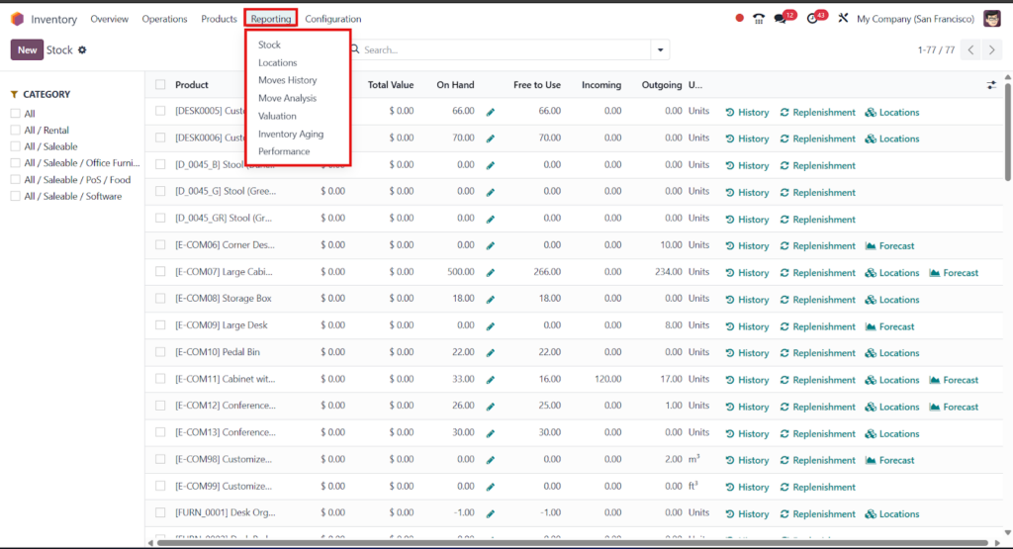Open the user avatar menu

pos(991,18)
